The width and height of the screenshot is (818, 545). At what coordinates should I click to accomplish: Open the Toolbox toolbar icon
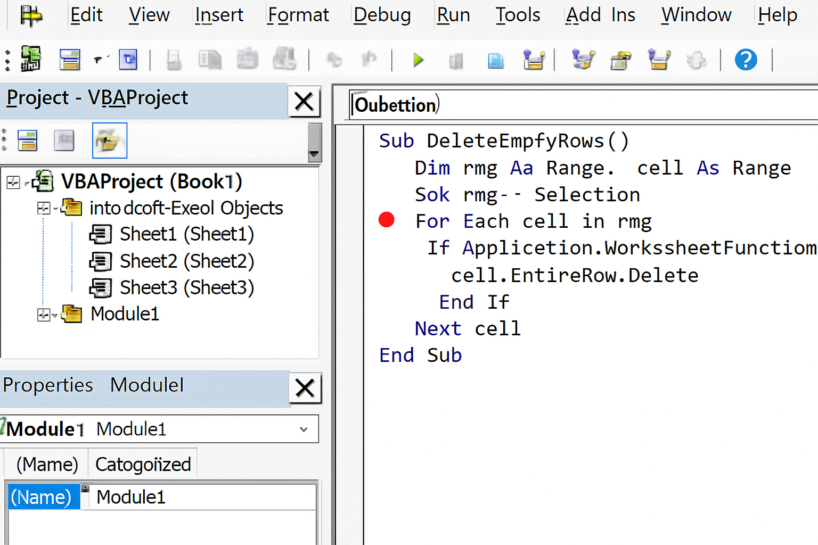coord(696,60)
